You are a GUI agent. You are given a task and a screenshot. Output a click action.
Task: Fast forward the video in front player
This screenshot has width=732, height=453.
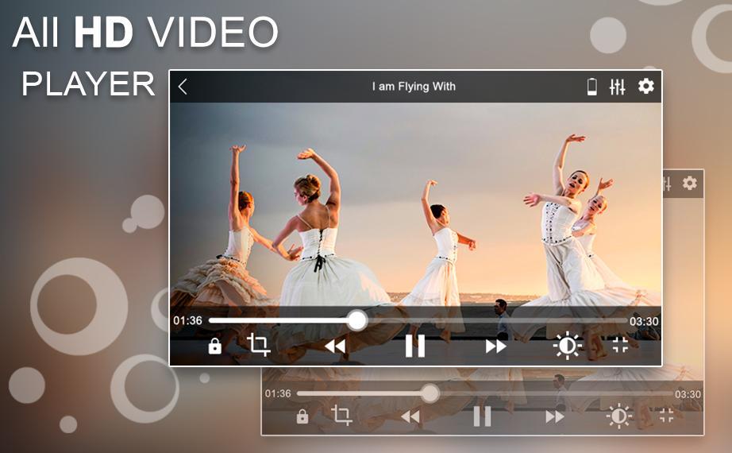(x=495, y=347)
